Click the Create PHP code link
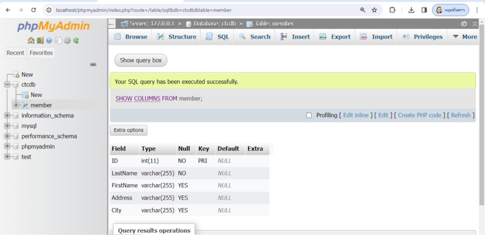This screenshot has width=485, height=235. [x=419, y=115]
